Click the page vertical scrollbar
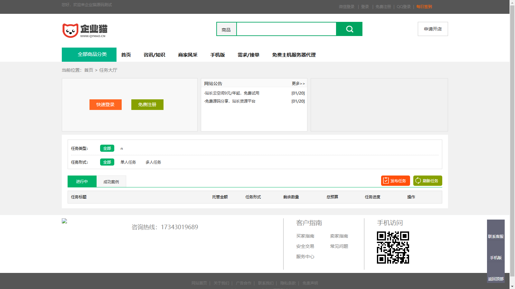 [x=512, y=129]
